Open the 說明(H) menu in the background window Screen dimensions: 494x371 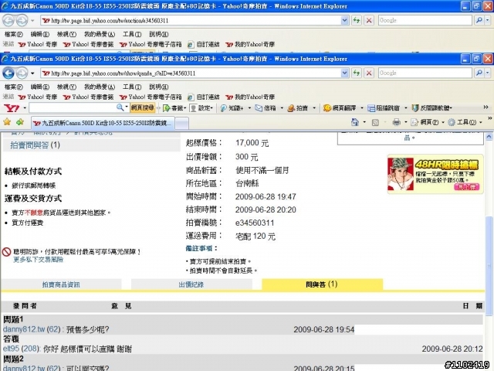coord(158,34)
